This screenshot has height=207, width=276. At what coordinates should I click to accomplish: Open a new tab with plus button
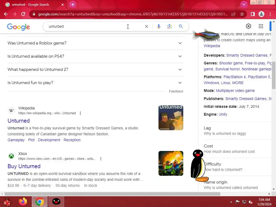pos(73,5)
